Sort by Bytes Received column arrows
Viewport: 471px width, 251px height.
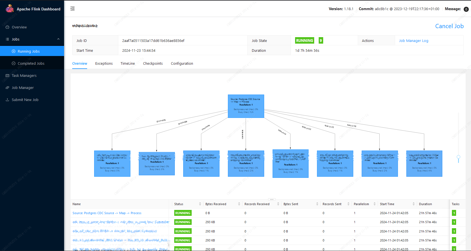239,204
